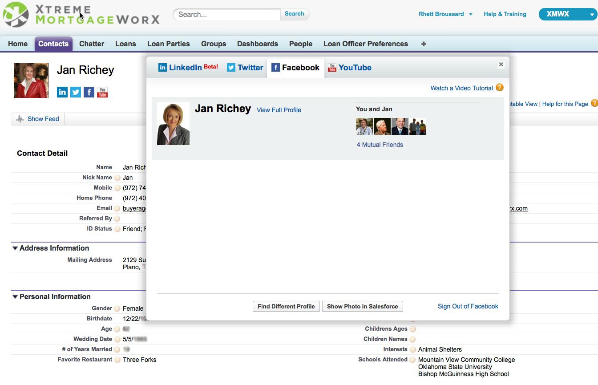Click the help bubble next to ID Status
This screenshot has width=598, height=385.
(x=117, y=229)
